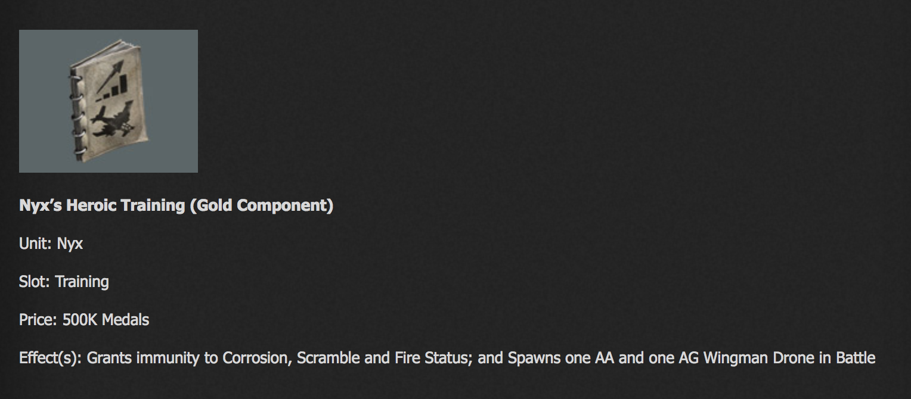Click the word "Corrosion" in effects

[256, 358]
